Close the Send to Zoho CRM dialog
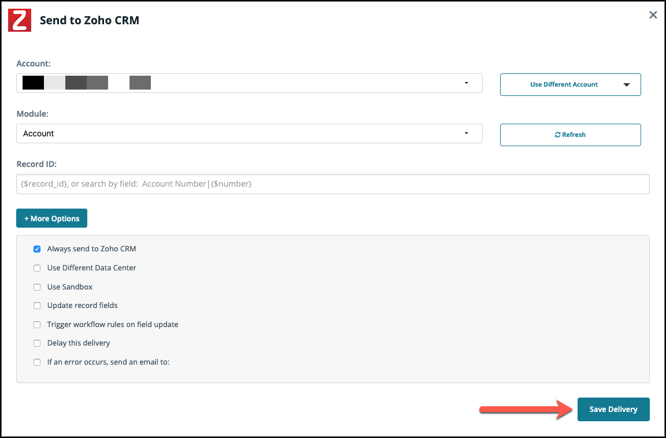This screenshot has height=438, width=666. pyautogui.click(x=653, y=15)
